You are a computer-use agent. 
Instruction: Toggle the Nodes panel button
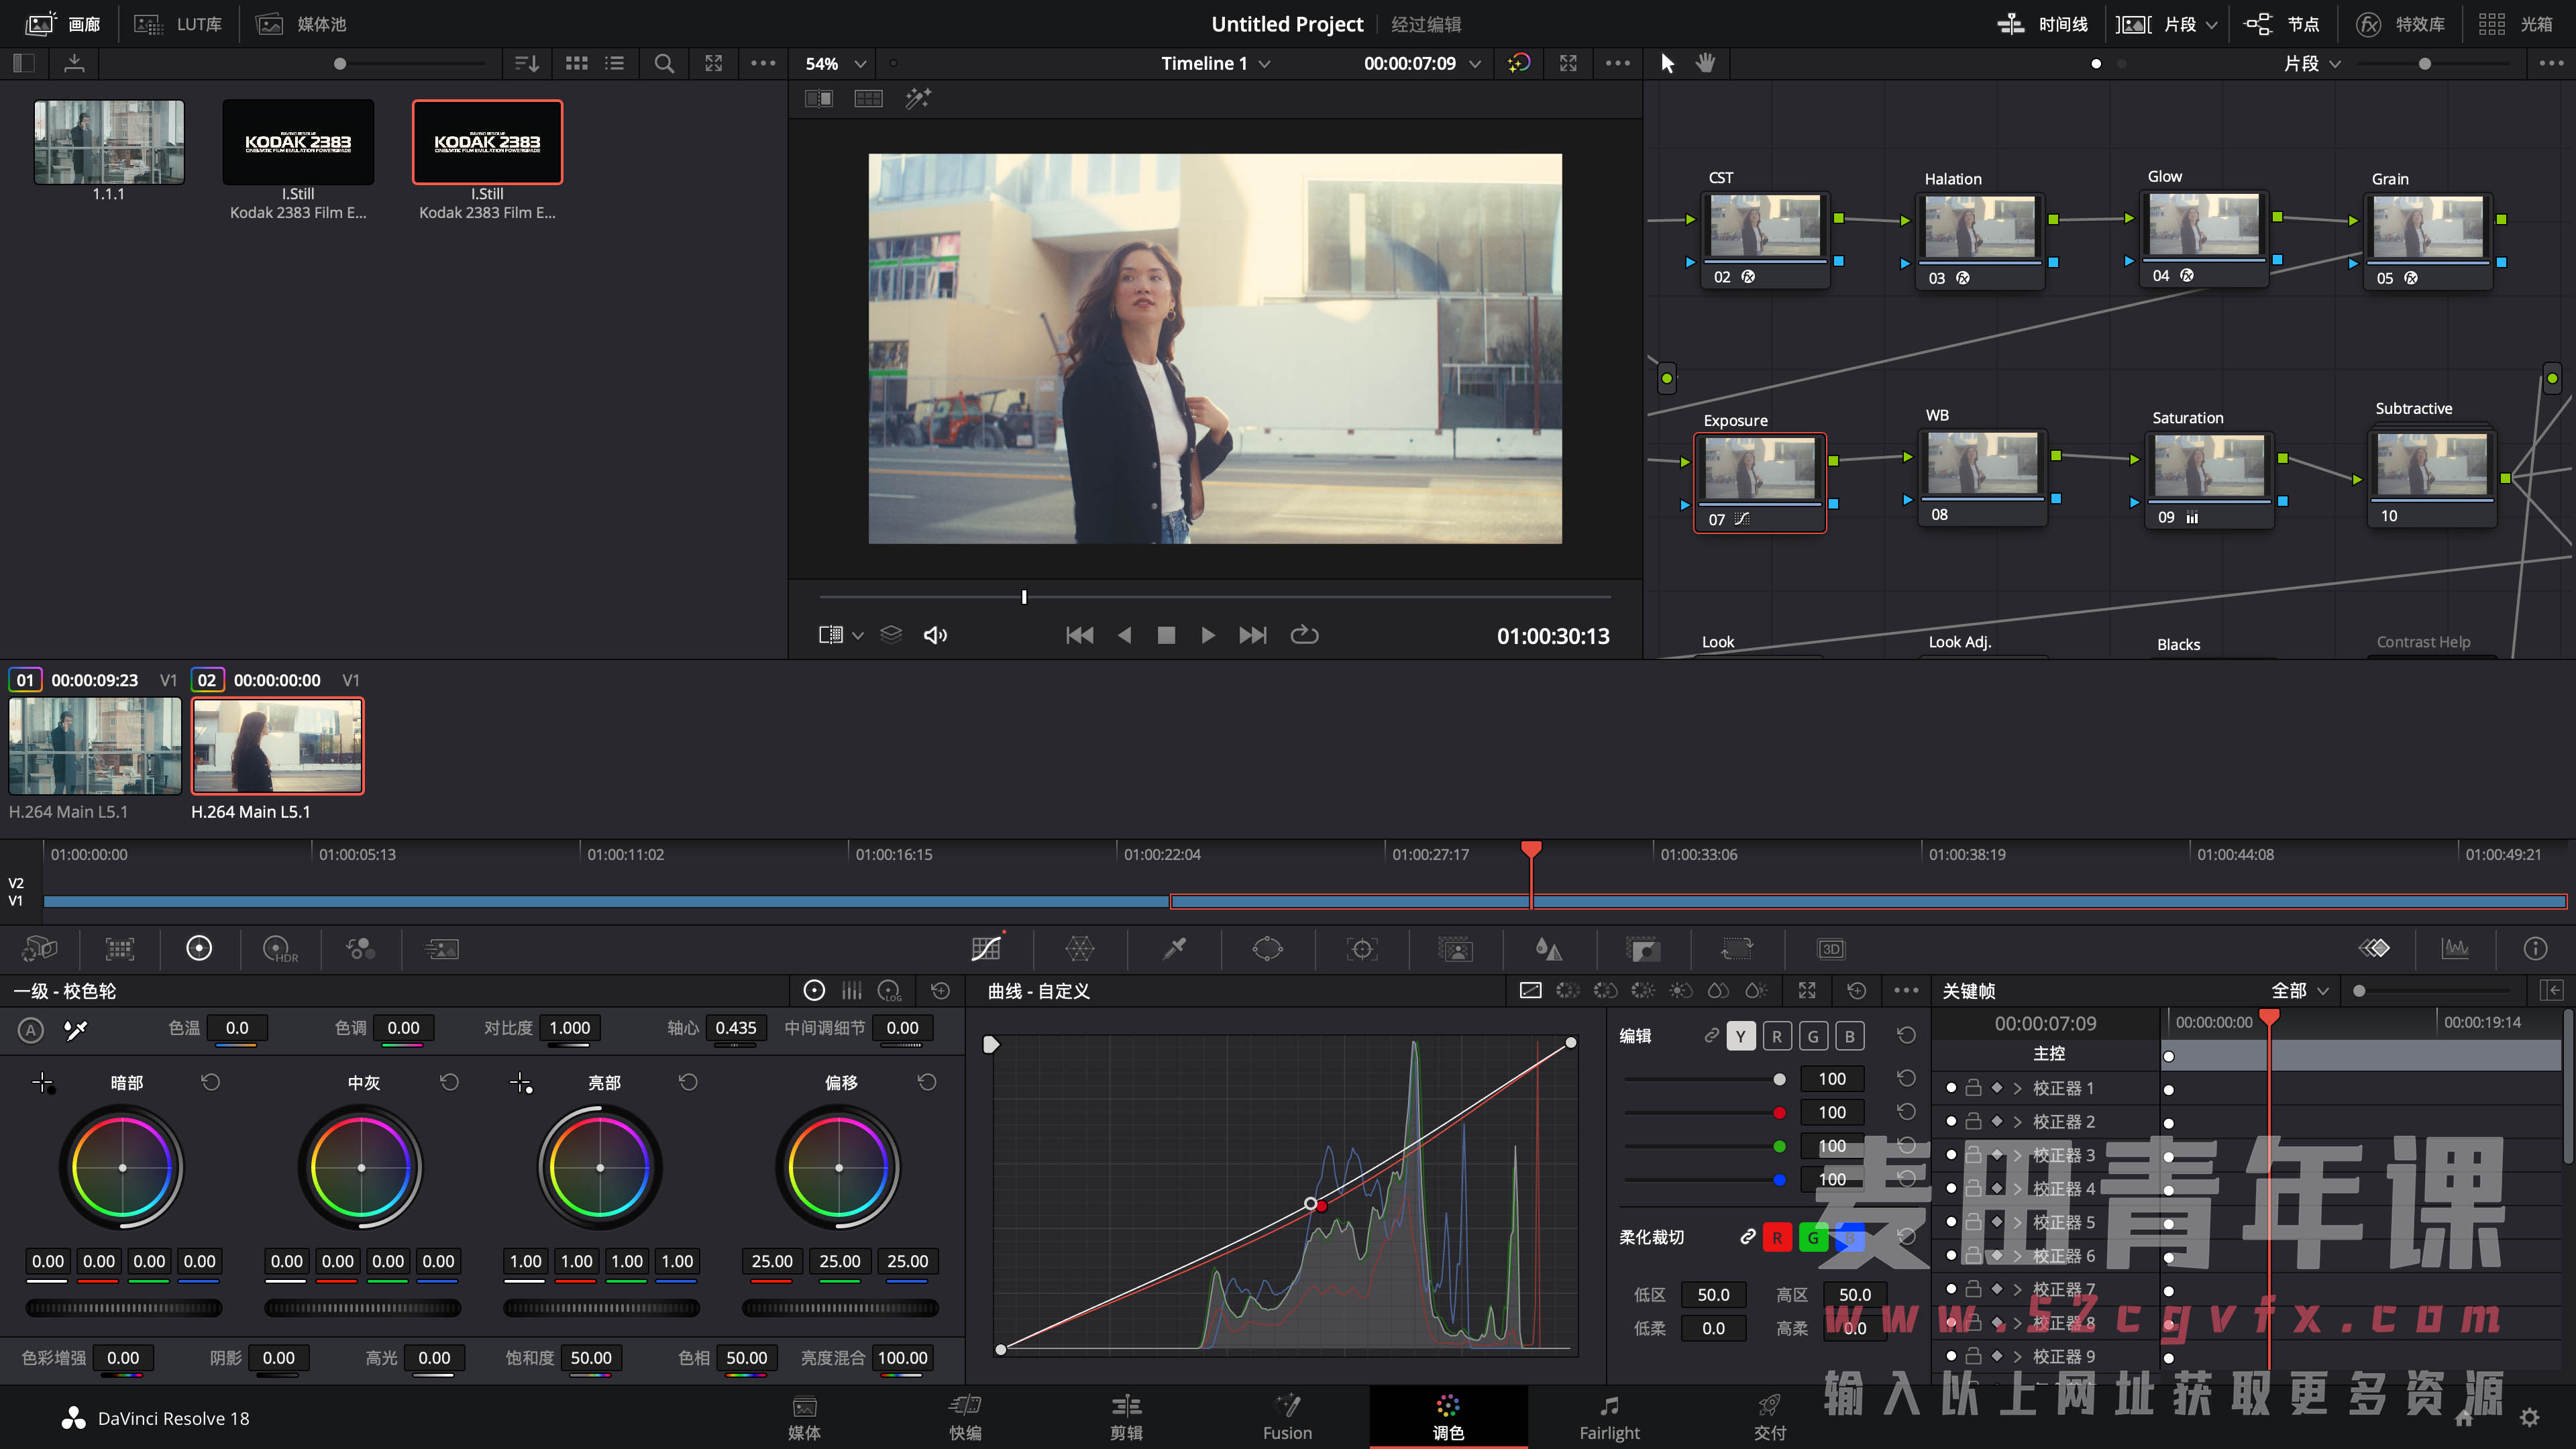point(2282,24)
